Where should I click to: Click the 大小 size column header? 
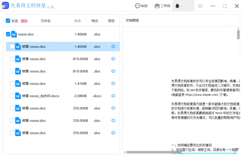point(77,21)
